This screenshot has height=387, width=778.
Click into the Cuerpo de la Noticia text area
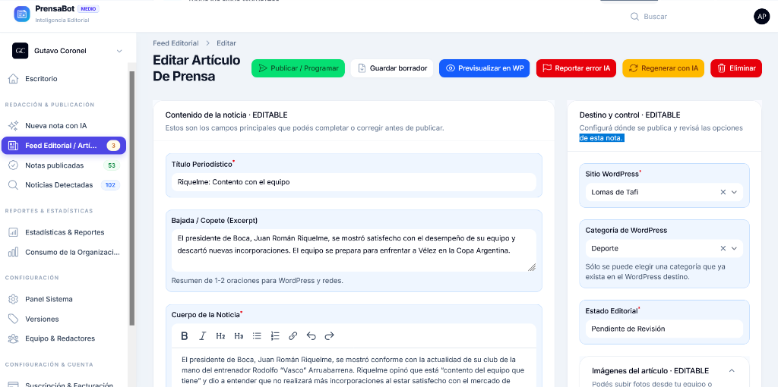pos(354,367)
